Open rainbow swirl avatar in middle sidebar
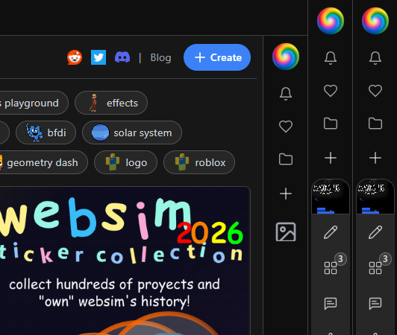This screenshot has height=335, width=397. click(331, 21)
